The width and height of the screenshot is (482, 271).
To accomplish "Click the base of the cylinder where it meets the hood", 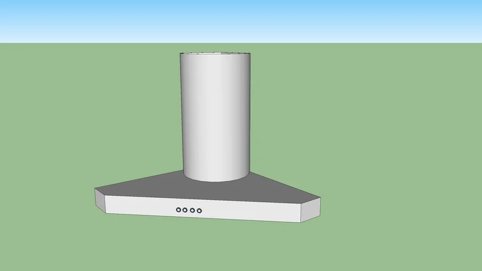I will (x=215, y=179).
